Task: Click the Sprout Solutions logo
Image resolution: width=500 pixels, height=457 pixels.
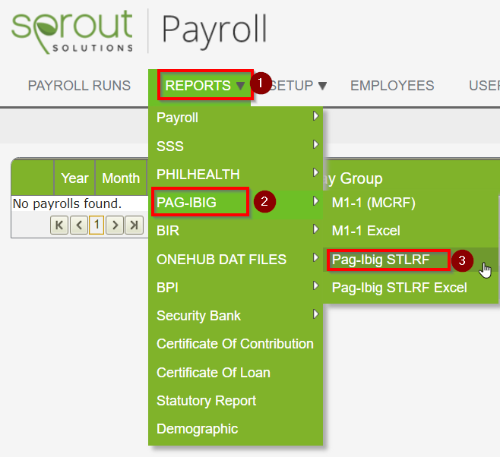Action: tap(72, 30)
